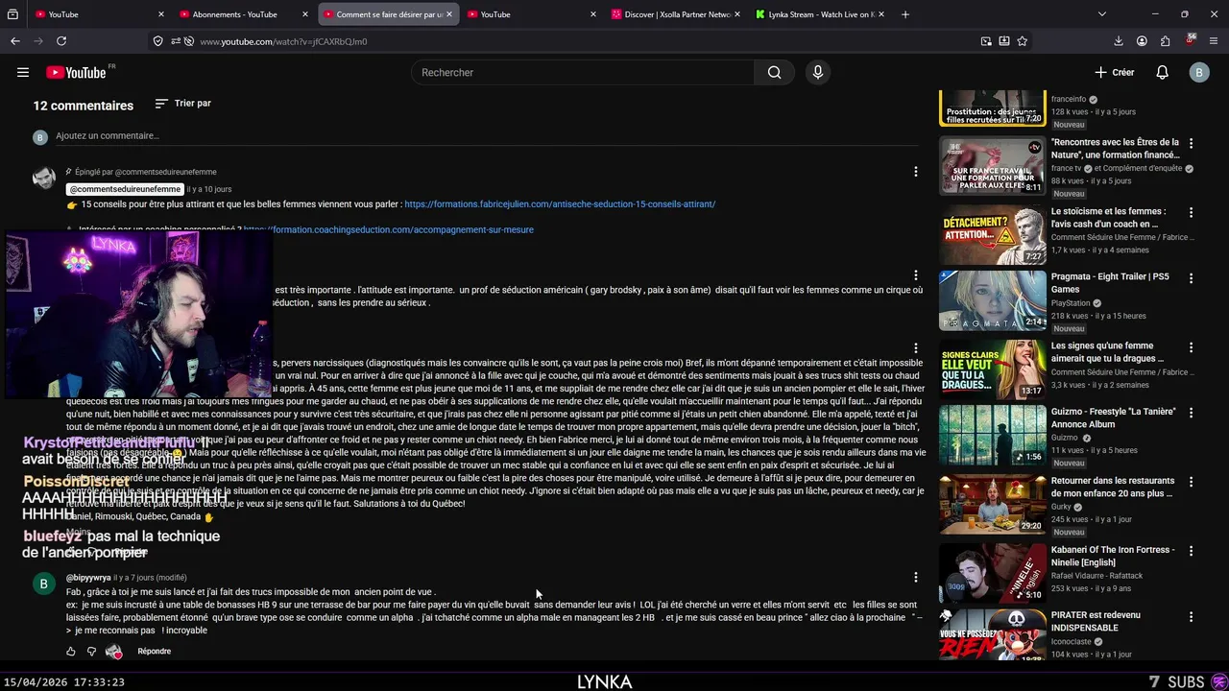
Task: Open options menu for the gary brodsky comment
Action: [x=915, y=275]
